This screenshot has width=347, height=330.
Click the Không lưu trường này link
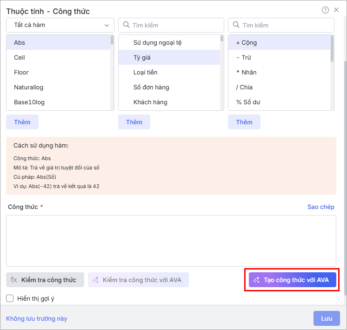pos(37,318)
